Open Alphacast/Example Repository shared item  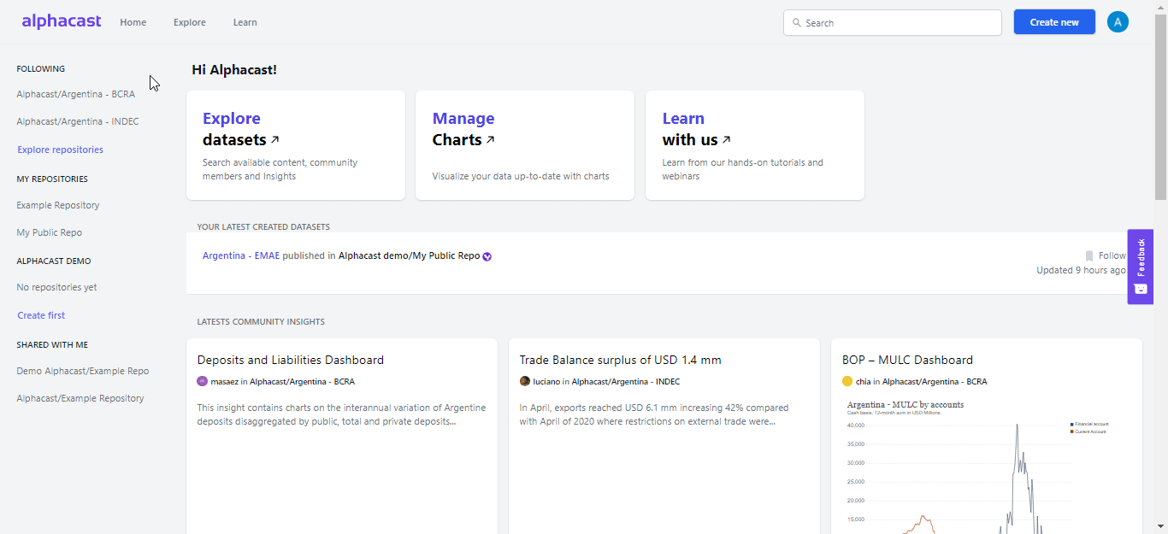pyautogui.click(x=80, y=398)
